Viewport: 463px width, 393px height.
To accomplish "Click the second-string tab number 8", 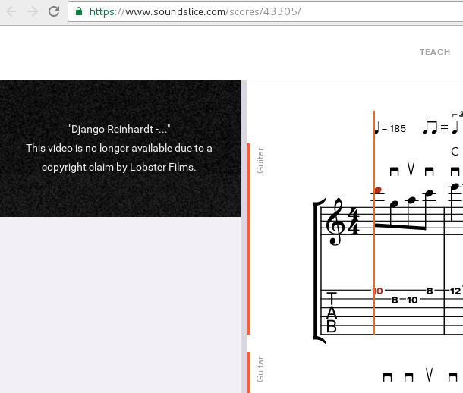I will click(395, 300).
